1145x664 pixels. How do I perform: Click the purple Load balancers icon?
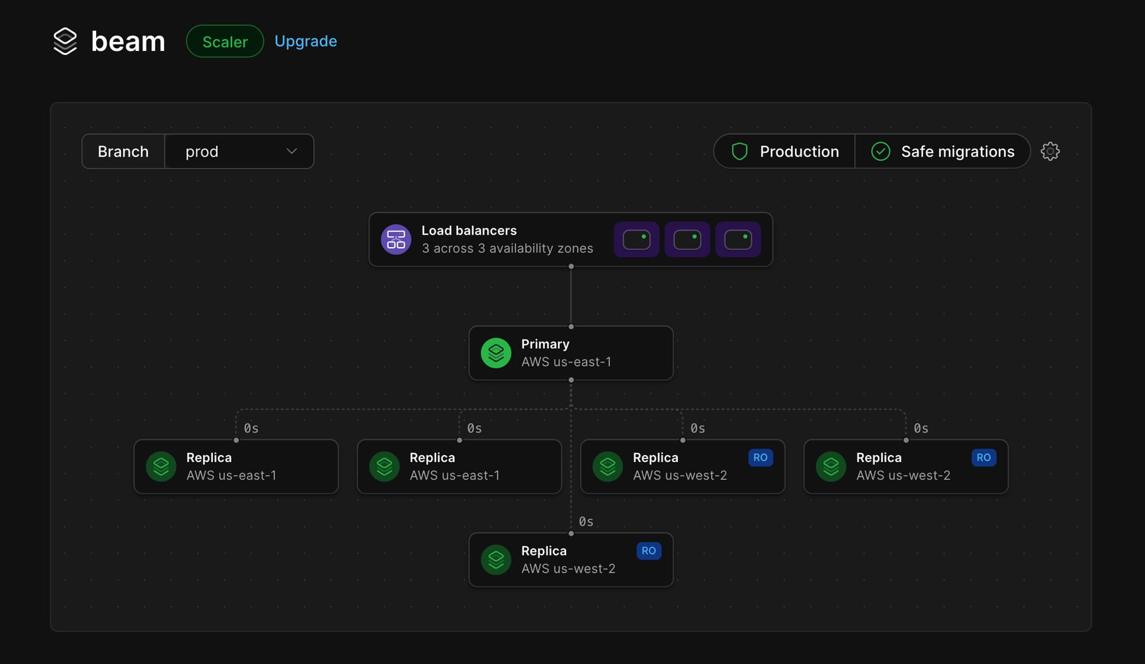pyautogui.click(x=396, y=240)
